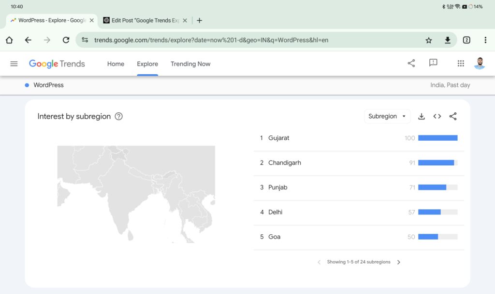Viewport: 495px width, 294px height.
Task: Download the subregion data as CSV
Action: [422, 116]
